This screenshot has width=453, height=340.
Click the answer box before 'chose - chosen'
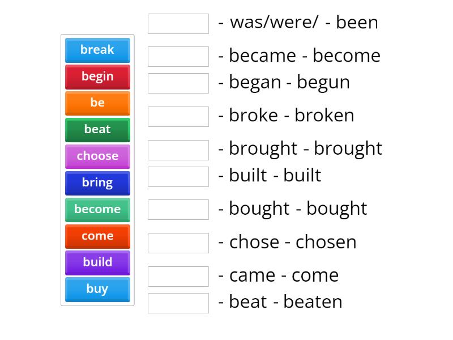pos(178,243)
